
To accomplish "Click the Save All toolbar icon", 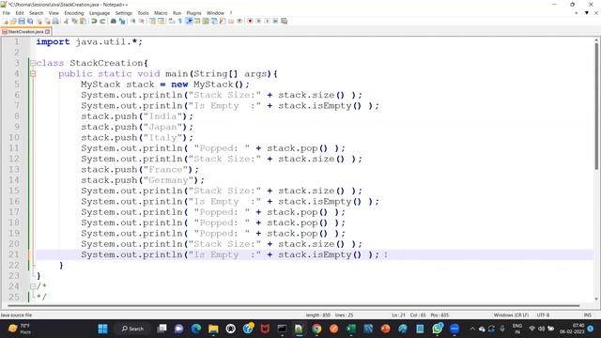I will coord(30,21).
